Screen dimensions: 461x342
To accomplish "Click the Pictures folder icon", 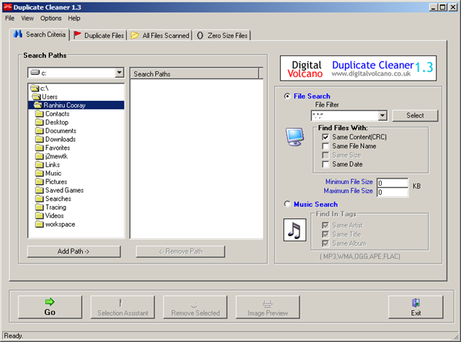I will point(39,182).
